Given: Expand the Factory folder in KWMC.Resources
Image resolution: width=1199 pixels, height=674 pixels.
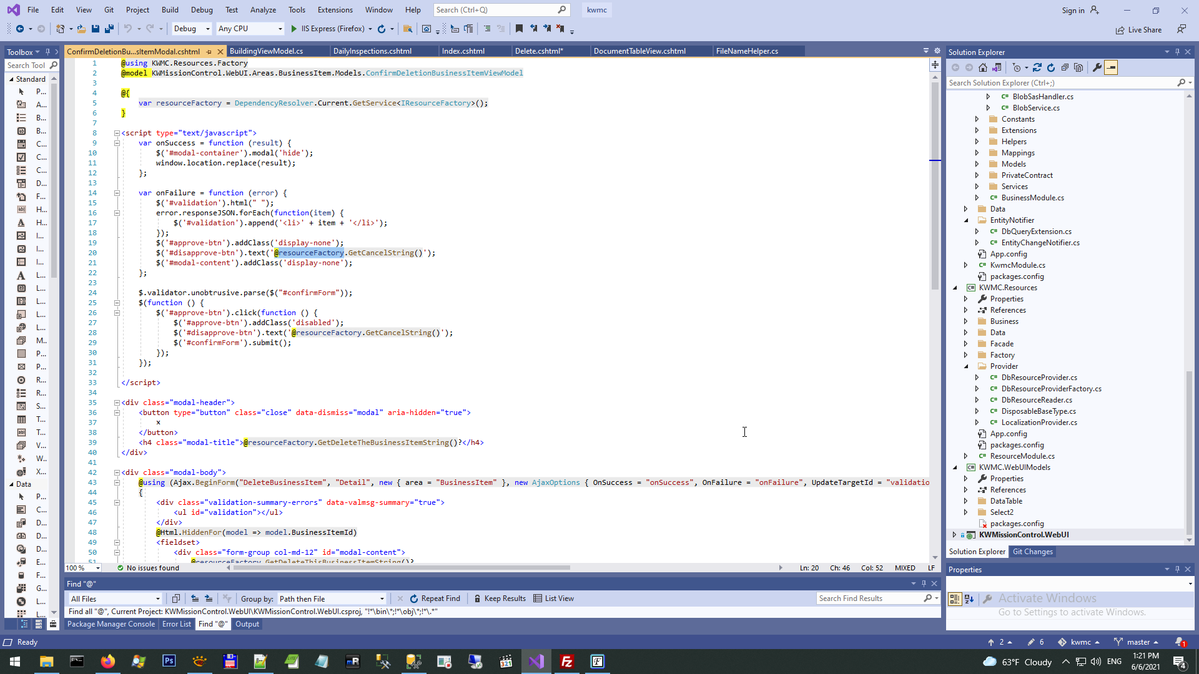Looking at the screenshot, I should coord(965,355).
